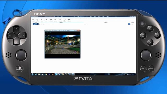The width and height of the screenshot is (167, 94).
Task: Click inside the Super Mario Galaxy game view
Action: [x=62, y=45]
